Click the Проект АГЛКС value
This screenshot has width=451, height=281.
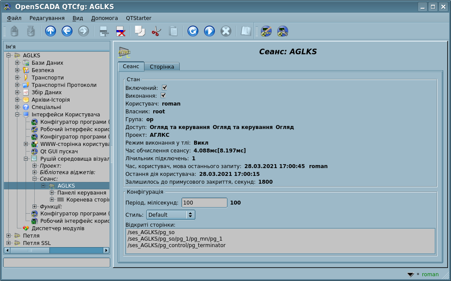160,135
